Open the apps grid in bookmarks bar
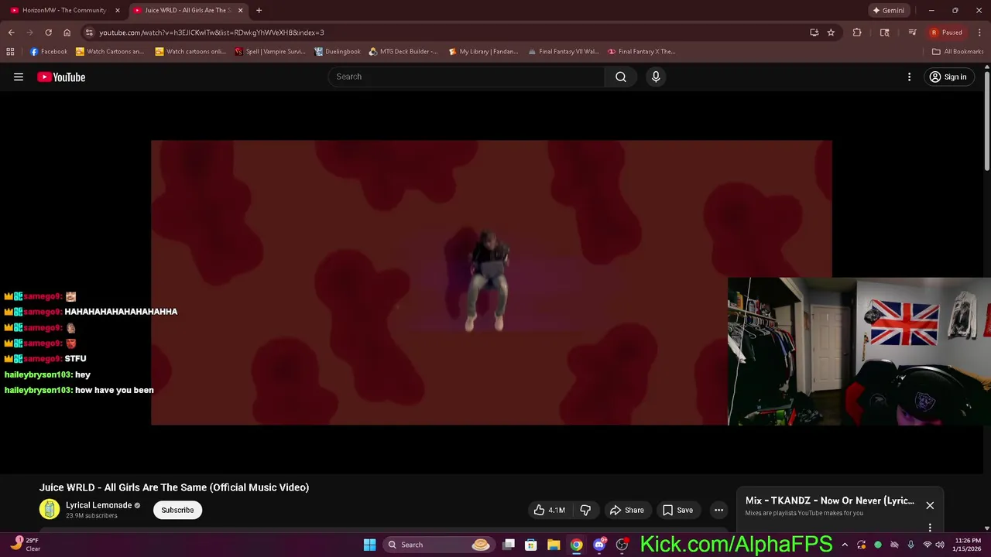Screen dimensions: 991x557 click(10, 52)
